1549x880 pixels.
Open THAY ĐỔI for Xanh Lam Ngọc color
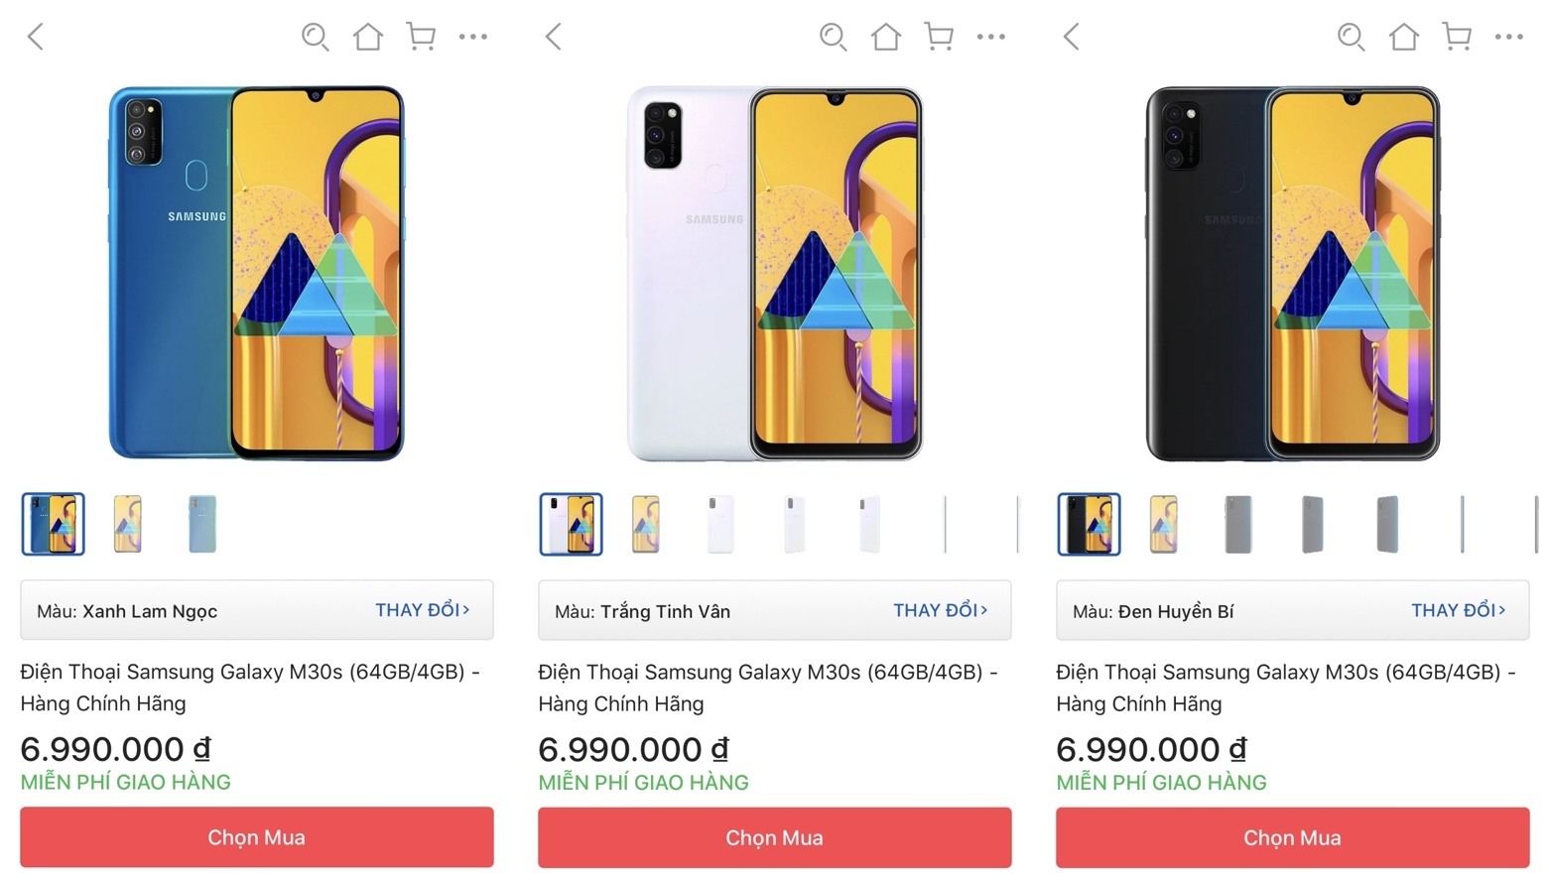tap(424, 610)
